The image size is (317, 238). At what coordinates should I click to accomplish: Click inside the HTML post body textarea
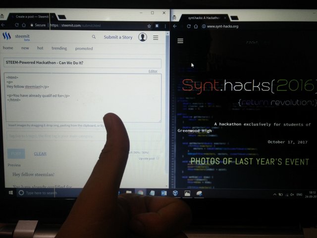(x=83, y=98)
